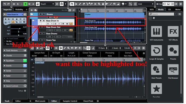The height and width of the screenshot is (104, 186).
Task: Click the Add Track plus icon
Action: pyautogui.click(x=32, y=10)
